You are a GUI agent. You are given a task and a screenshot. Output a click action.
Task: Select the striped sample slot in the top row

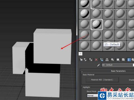tap(85, 4)
